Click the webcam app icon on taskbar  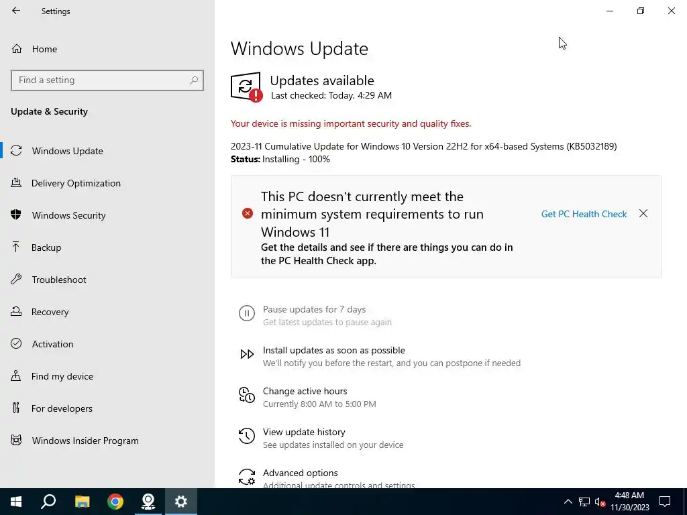coord(148,502)
